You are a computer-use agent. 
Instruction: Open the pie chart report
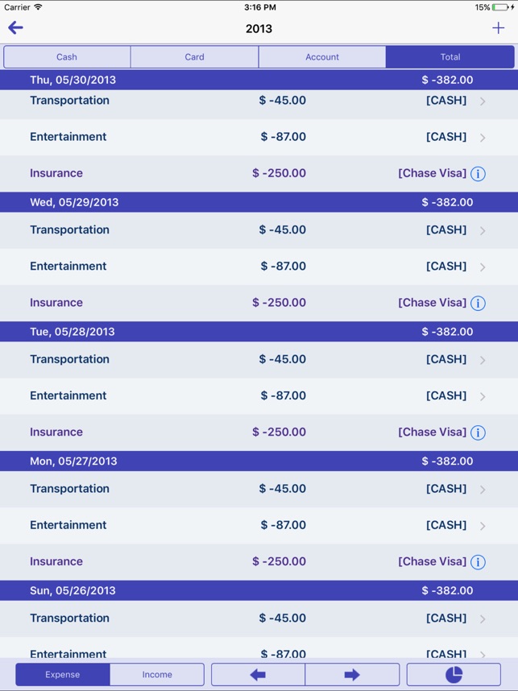[454, 674]
